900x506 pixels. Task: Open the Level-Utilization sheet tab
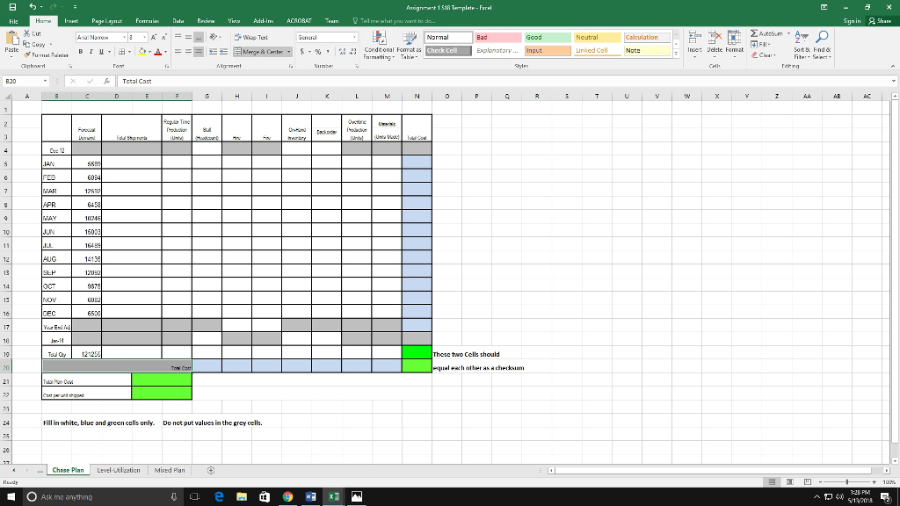click(x=117, y=470)
